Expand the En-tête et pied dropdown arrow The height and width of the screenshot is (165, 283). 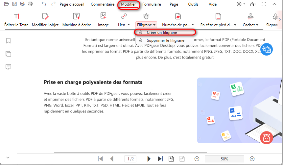pos(235,25)
